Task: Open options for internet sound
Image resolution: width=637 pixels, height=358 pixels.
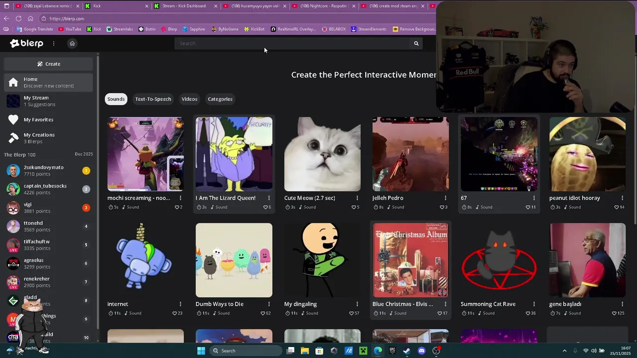Action: [x=181, y=304]
